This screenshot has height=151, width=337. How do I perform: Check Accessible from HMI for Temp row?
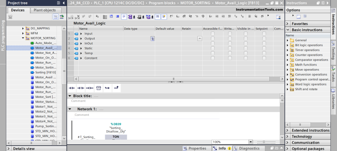pos(212,53)
